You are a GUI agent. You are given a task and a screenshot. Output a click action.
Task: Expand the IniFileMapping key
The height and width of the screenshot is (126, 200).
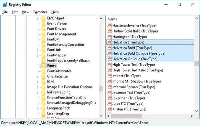[37, 93]
